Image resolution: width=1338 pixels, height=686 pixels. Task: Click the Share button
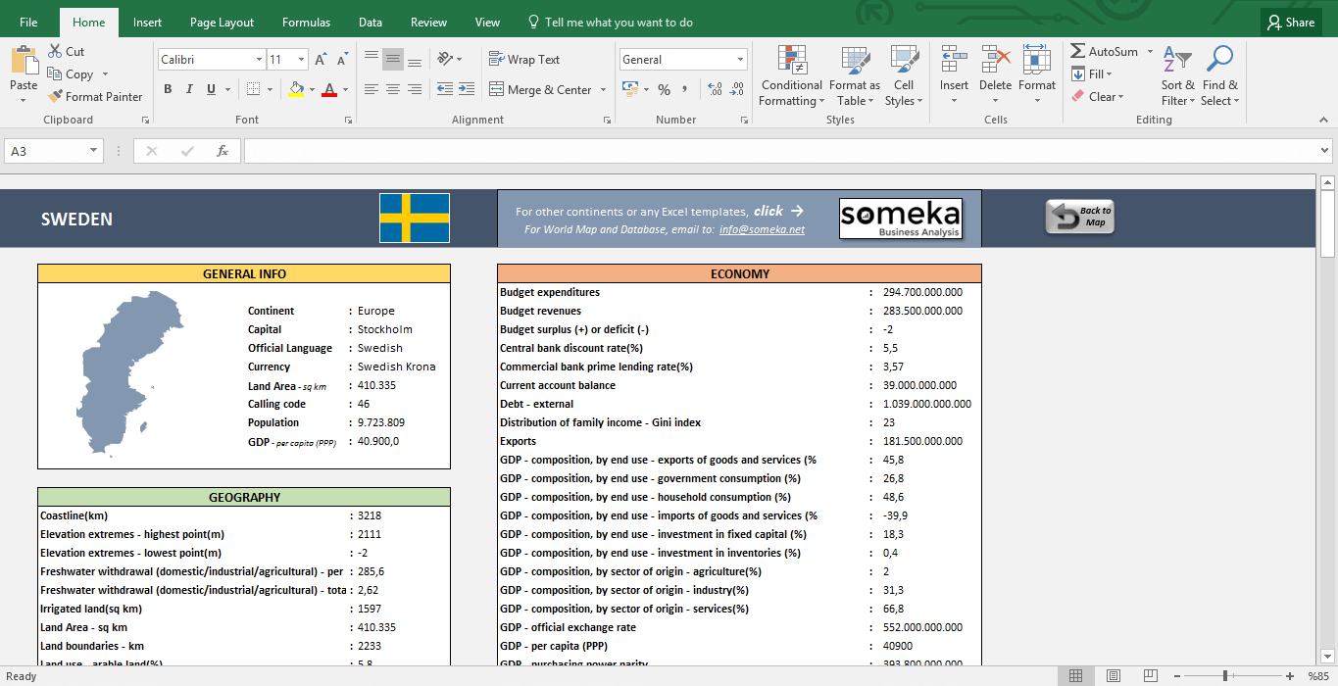pos(1291,23)
